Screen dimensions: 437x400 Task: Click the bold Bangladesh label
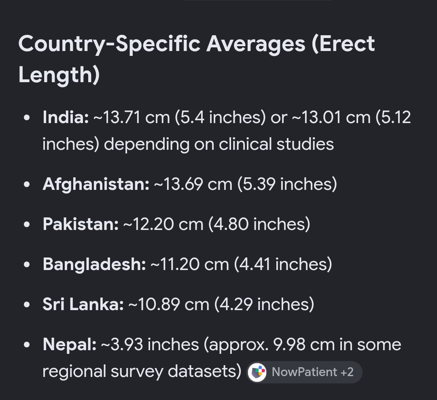[x=94, y=264]
